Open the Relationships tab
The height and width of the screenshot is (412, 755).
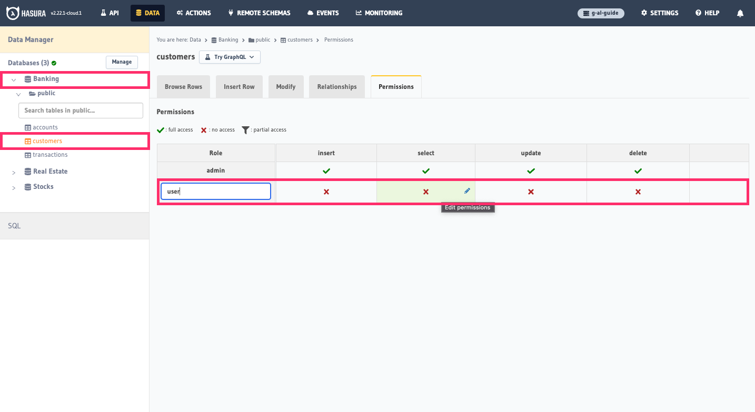click(337, 86)
